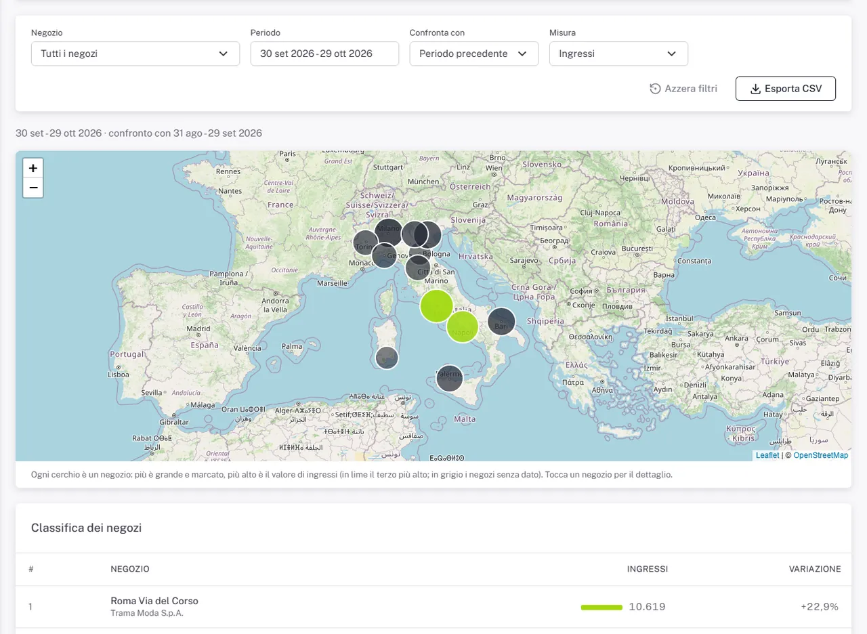Zoom out the map with minus button
Screen dimensions: 867x634
click(x=33, y=188)
